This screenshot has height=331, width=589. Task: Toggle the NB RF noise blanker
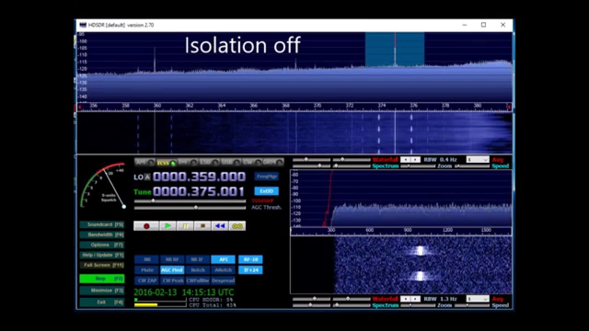pyautogui.click(x=172, y=259)
